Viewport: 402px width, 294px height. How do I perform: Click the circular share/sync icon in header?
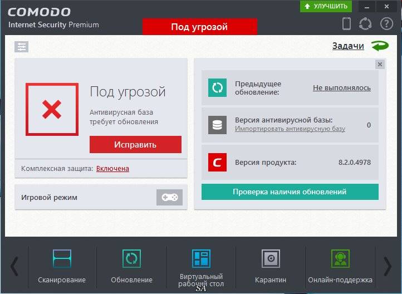(x=365, y=24)
